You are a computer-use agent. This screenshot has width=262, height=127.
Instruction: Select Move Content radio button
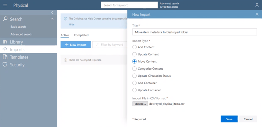tap(134, 62)
